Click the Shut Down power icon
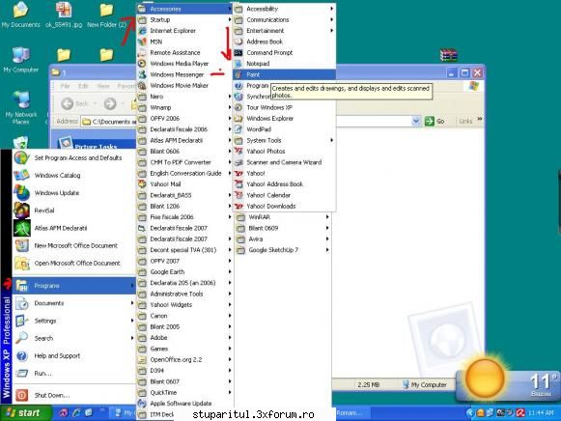 tap(21, 395)
